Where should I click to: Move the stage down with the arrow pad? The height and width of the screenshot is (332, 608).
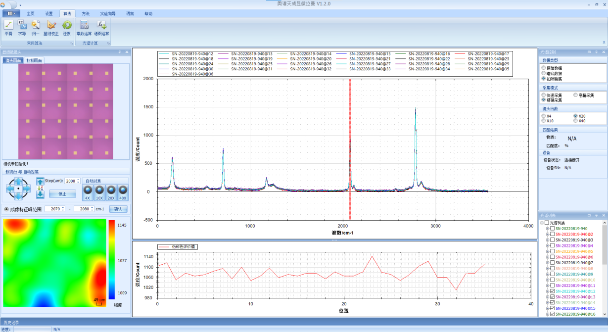point(18,196)
